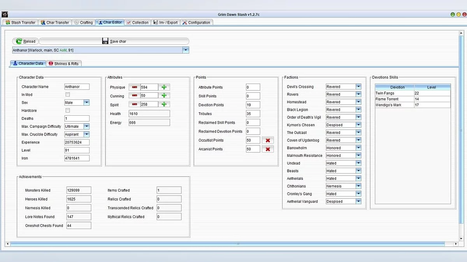Click the red minus next to Cunning
467x262 pixels.
(x=135, y=95)
